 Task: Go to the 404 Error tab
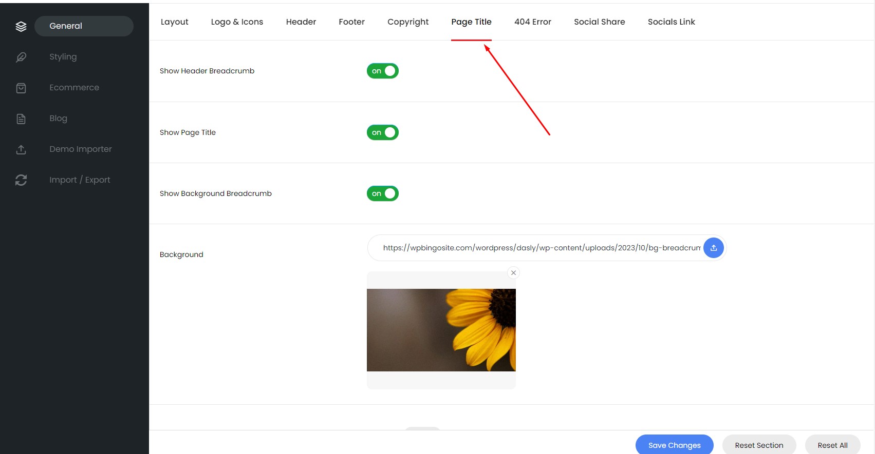[x=533, y=22]
